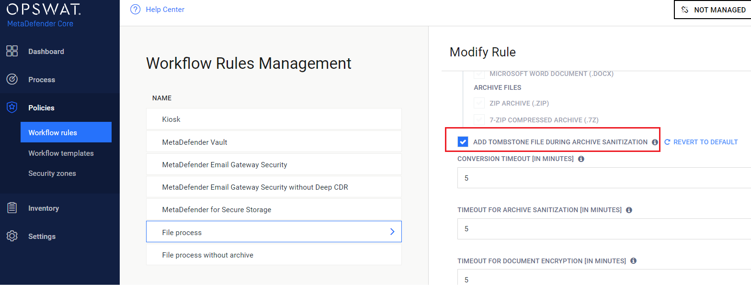The height and width of the screenshot is (291, 751).
Task: Select File process without archive rule
Action: (274, 255)
